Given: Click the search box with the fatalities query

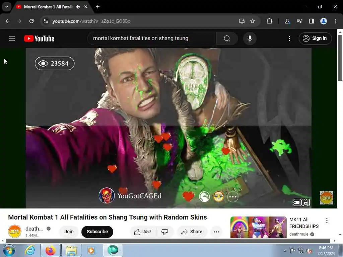Looking at the screenshot, I should (x=152, y=38).
